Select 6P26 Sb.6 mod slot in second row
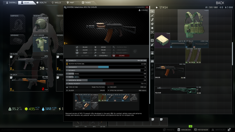This screenshot has height=132, width=235. click(x=86, y=106)
